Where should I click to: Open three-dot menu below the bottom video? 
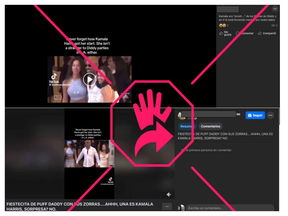click(x=167, y=206)
